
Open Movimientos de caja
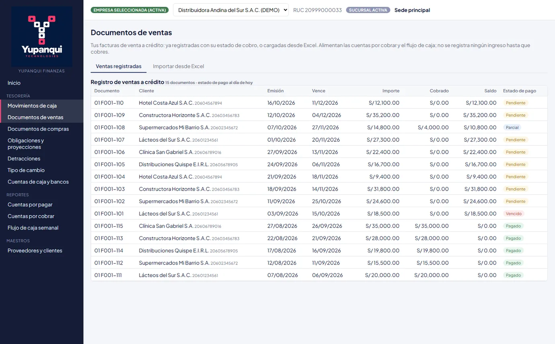tap(42, 106)
